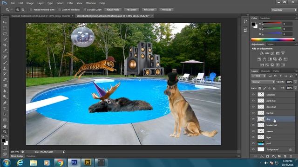298x167 pixels.
Task: Open the Filter menu
Action: tap(70, 3)
